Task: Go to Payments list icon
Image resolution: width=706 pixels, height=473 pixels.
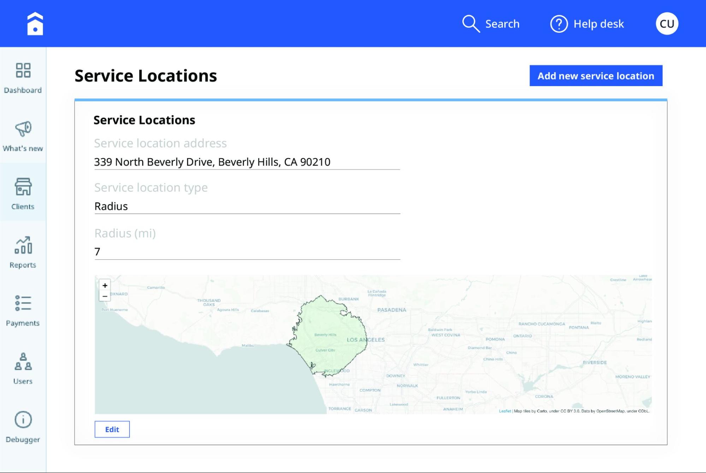Action: point(23,303)
